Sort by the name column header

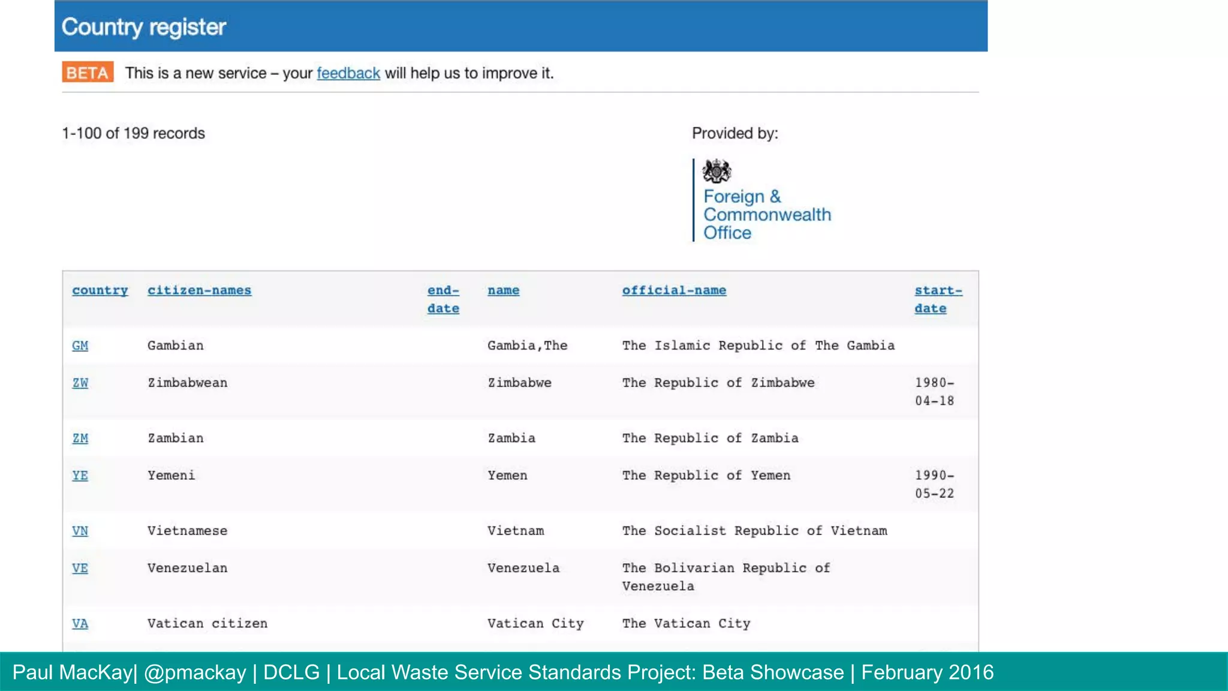(x=504, y=290)
